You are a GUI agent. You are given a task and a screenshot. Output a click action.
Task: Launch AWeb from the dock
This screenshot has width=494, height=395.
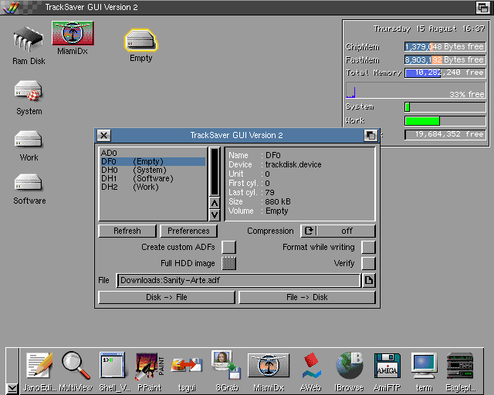tap(311, 366)
